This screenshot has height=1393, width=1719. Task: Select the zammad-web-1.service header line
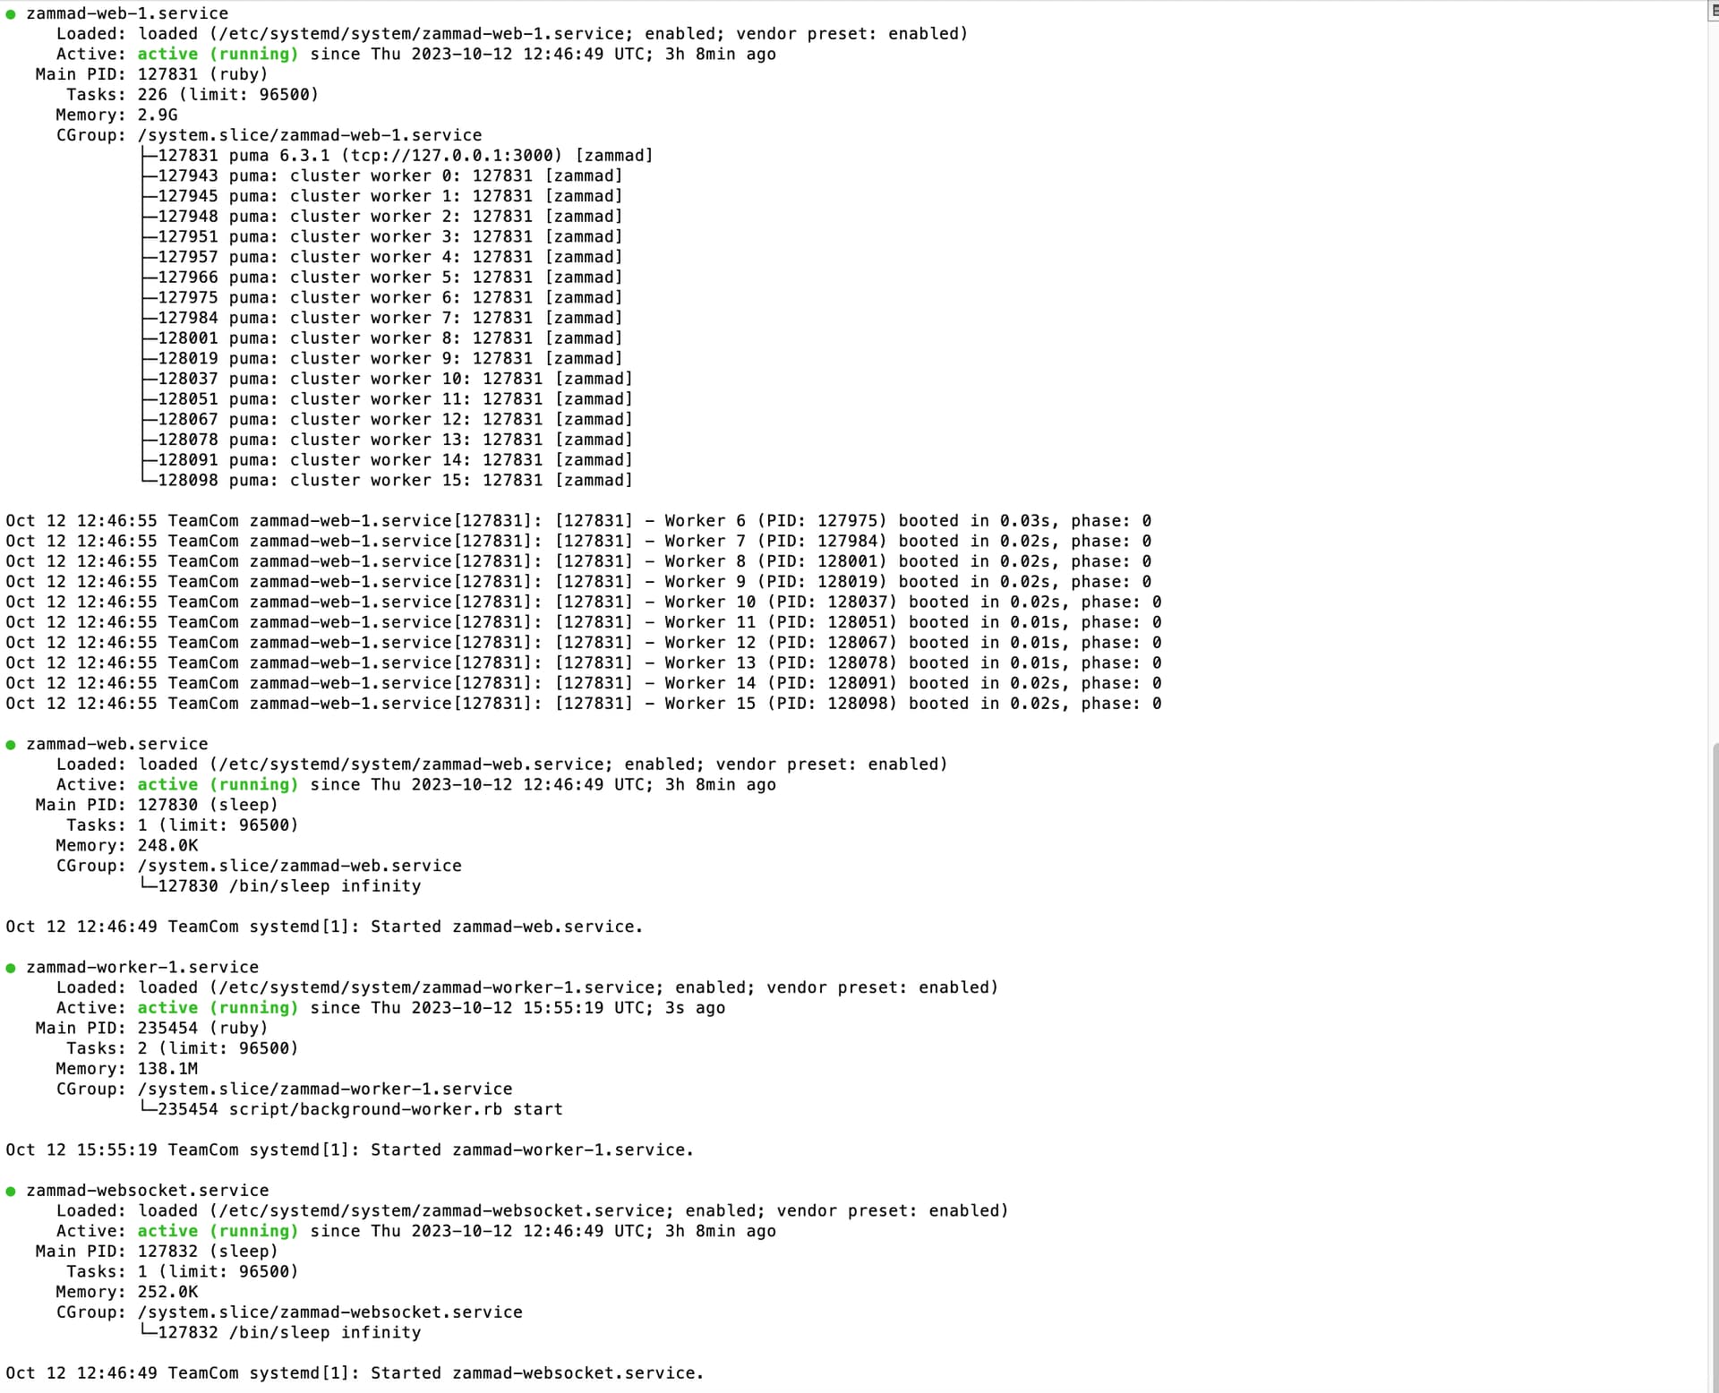[127, 13]
